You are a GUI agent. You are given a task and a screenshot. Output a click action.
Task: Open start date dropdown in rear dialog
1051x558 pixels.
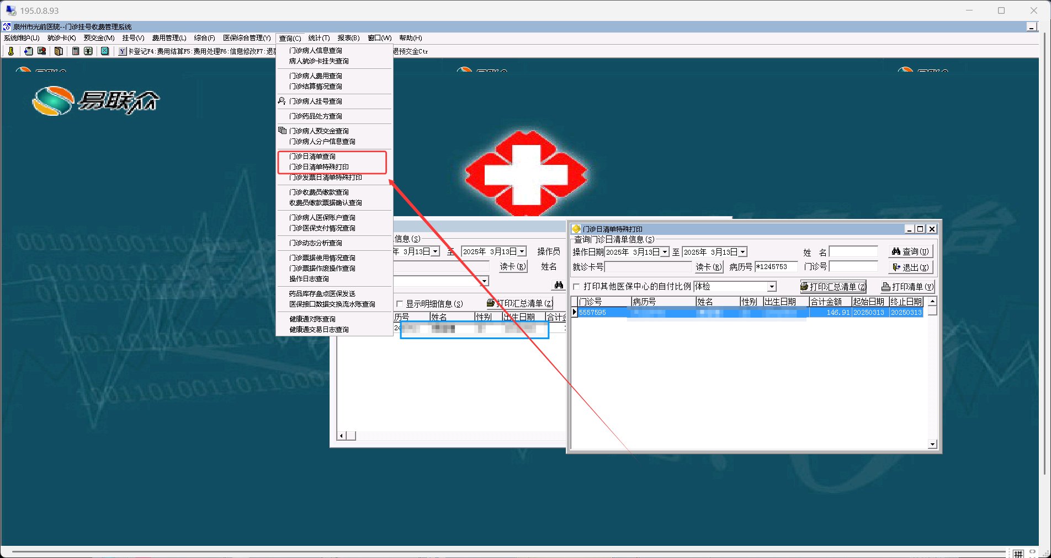coord(436,251)
